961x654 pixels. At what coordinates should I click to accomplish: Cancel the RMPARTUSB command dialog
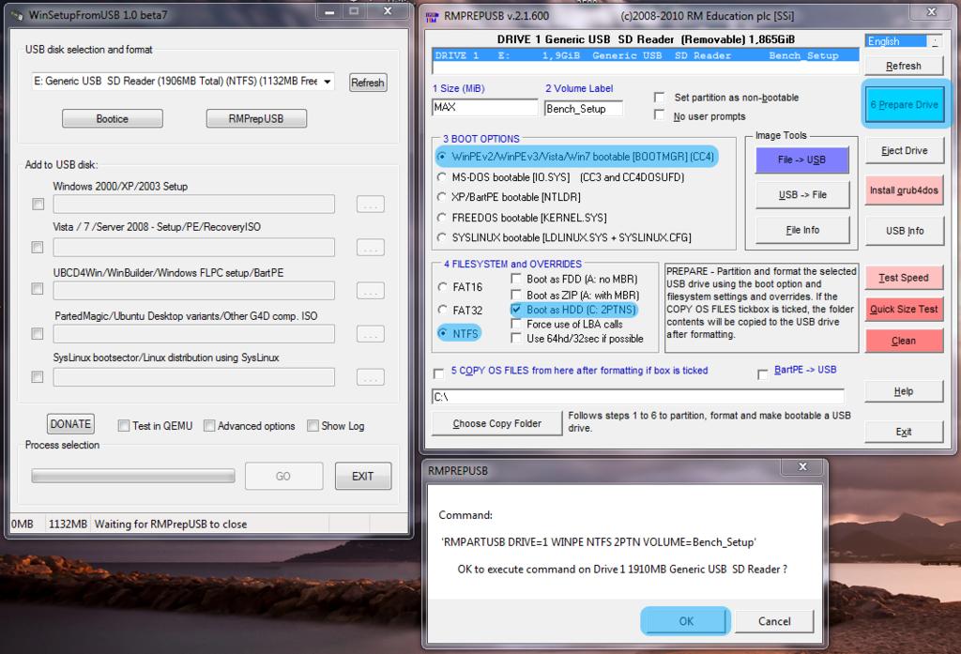coord(774,621)
